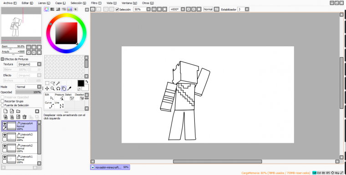The width and height of the screenshot is (346, 175).
Task: Create a new layer folder
Action: point(18,112)
